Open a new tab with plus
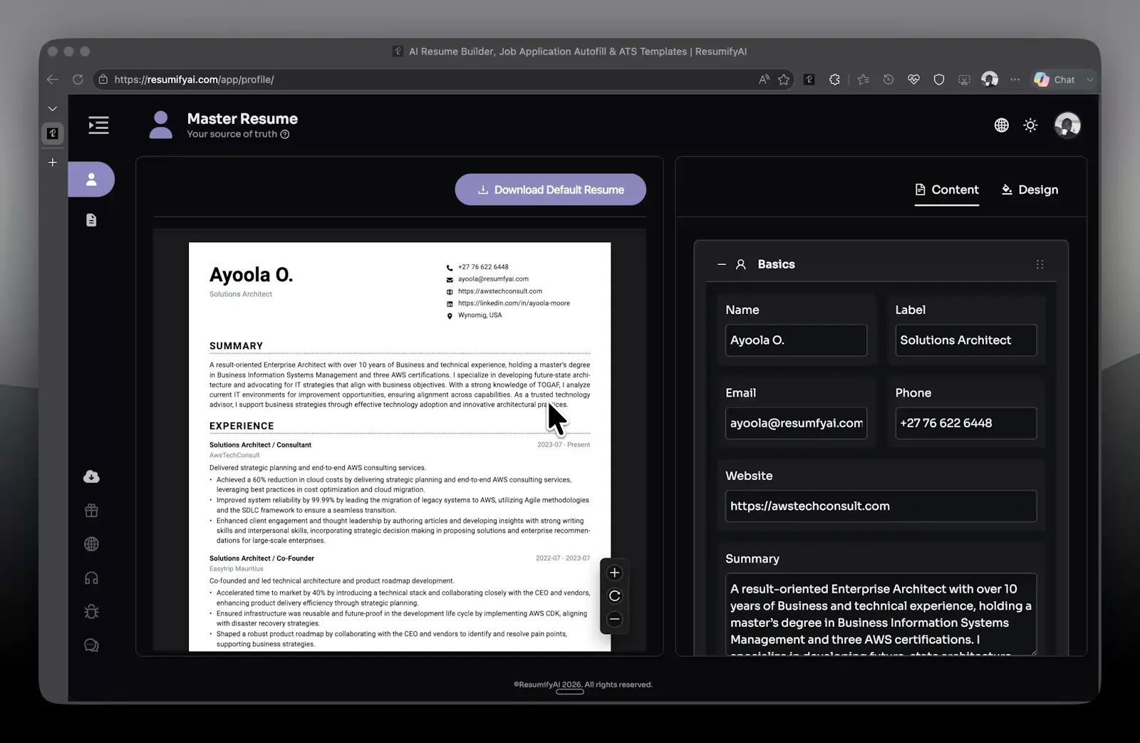 coord(53,162)
